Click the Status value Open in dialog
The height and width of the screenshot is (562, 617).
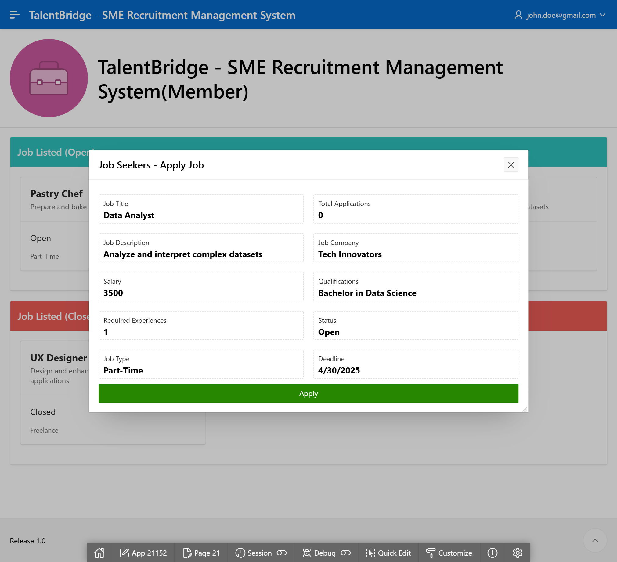pyautogui.click(x=329, y=332)
